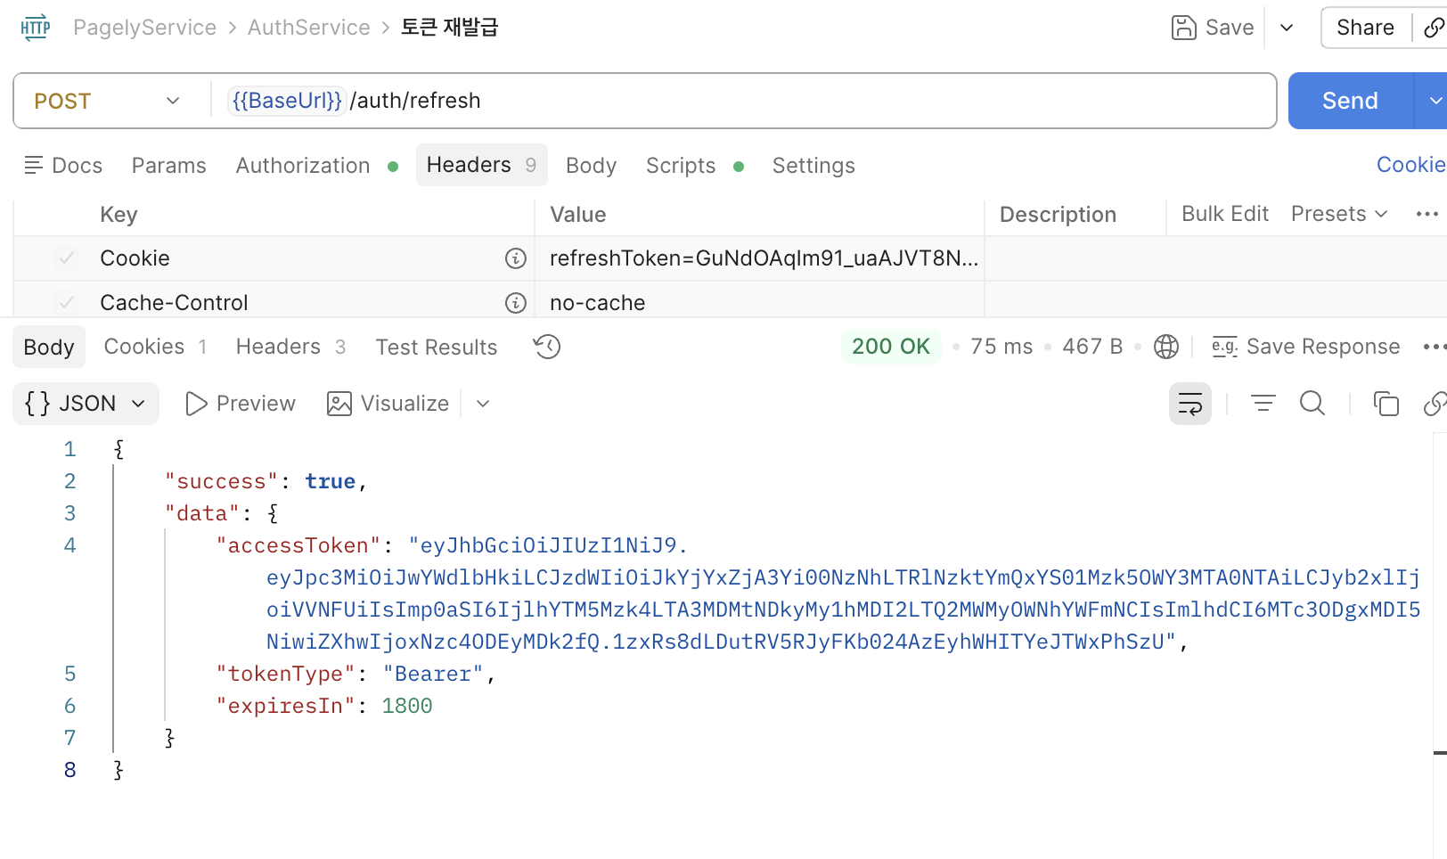Image resolution: width=1447 pixels, height=859 pixels.
Task: Open the Settings tab
Action: pos(813,166)
